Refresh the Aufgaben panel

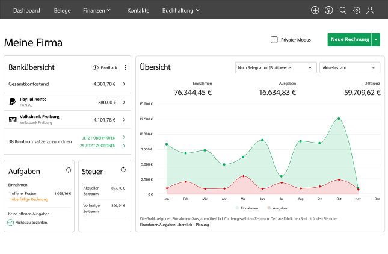click(x=69, y=170)
